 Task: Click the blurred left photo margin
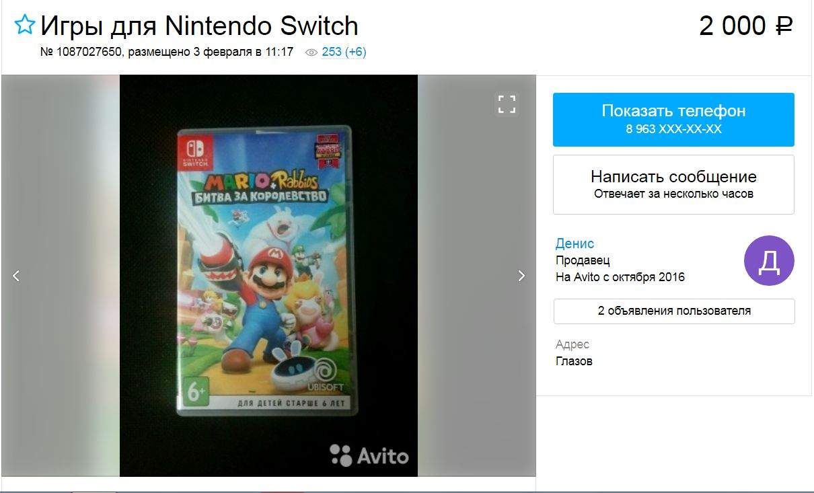tap(61, 276)
